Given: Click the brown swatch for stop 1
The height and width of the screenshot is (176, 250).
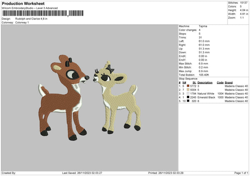Looking at the screenshot, I should [188, 86].
